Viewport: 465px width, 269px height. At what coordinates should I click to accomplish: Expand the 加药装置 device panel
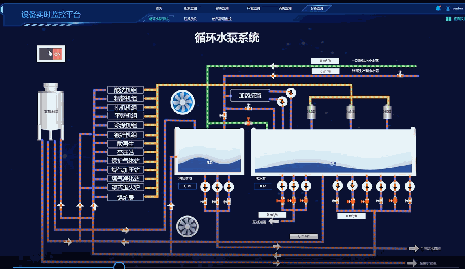[x=250, y=95]
